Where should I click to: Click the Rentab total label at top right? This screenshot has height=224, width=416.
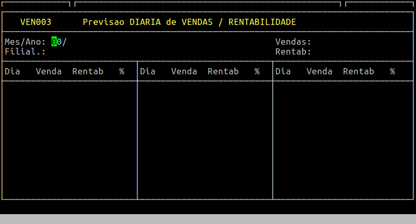tap(293, 52)
